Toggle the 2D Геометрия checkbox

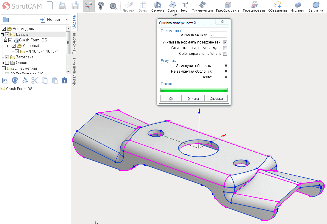pyautogui.click(x=4, y=68)
